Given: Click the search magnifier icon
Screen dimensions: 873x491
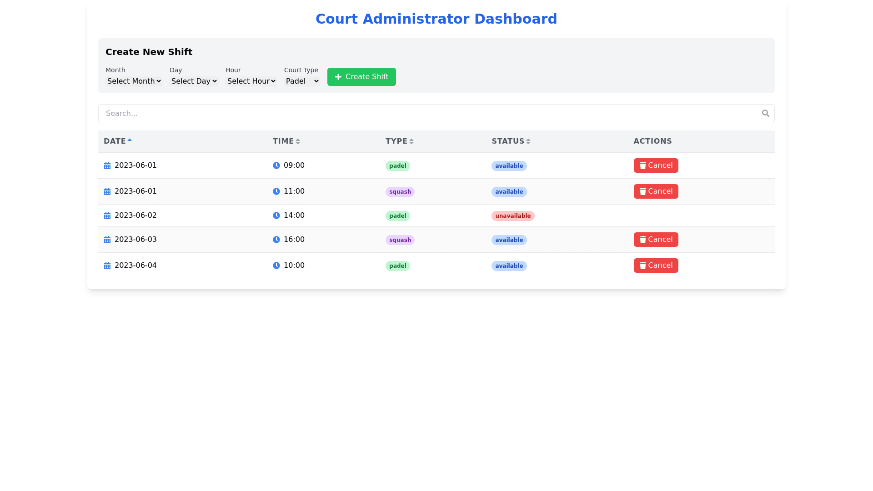Looking at the screenshot, I should [765, 113].
